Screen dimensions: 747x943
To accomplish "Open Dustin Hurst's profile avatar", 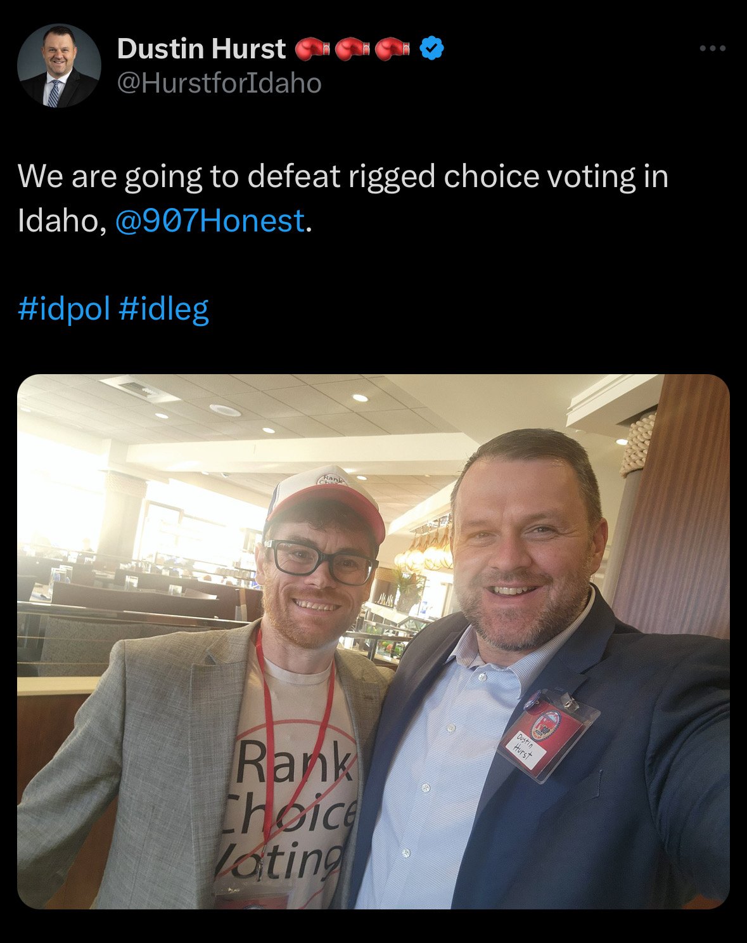I will coord(59,65).
